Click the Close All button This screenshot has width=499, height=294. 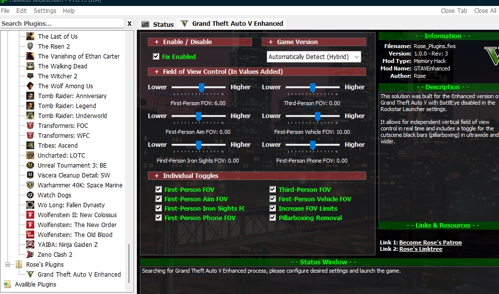click(x=485, y=10)
